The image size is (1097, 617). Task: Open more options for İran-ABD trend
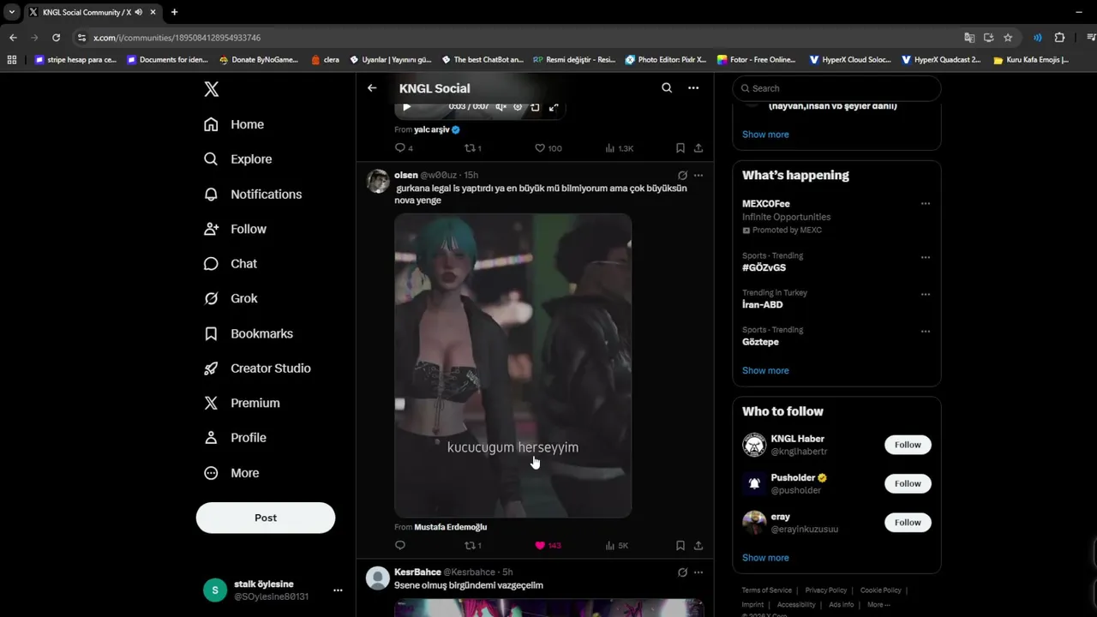click(x=926, y=294)
